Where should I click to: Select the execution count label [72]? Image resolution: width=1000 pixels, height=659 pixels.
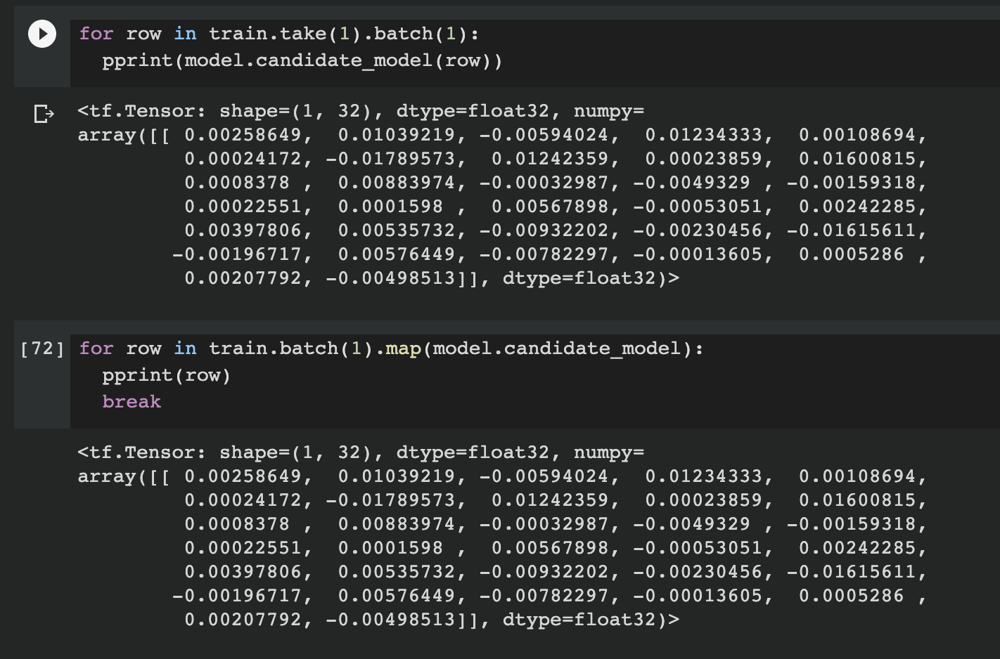click(x=44, y=348)
